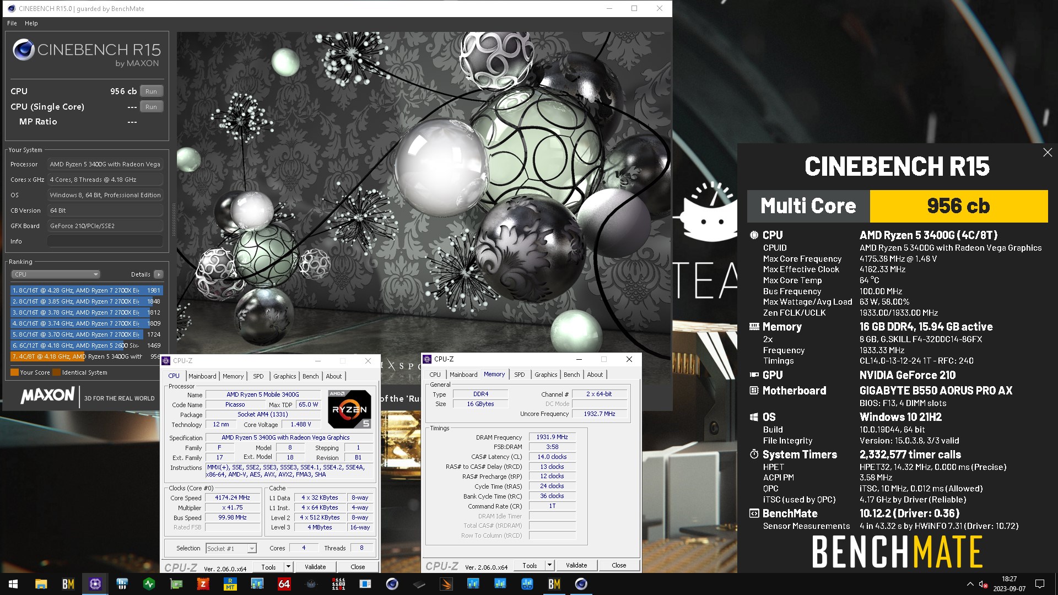
Task: Expand ranking Details arrow button
Action: [159, 274]
